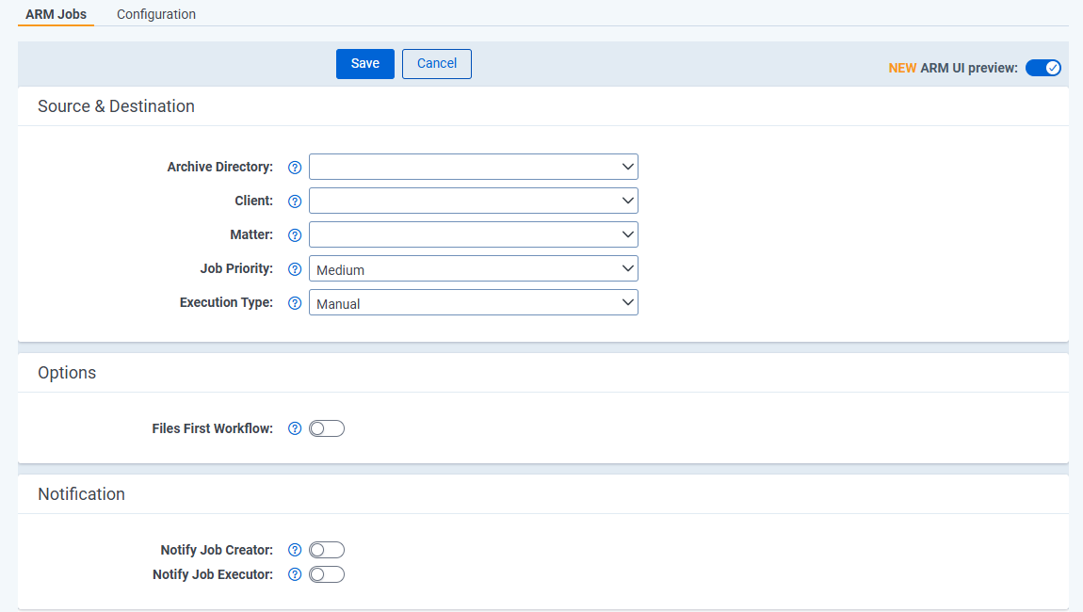The image size is (1083, 612).
Task: Select the ARM Jobs tab
Action: coord(56,14)
